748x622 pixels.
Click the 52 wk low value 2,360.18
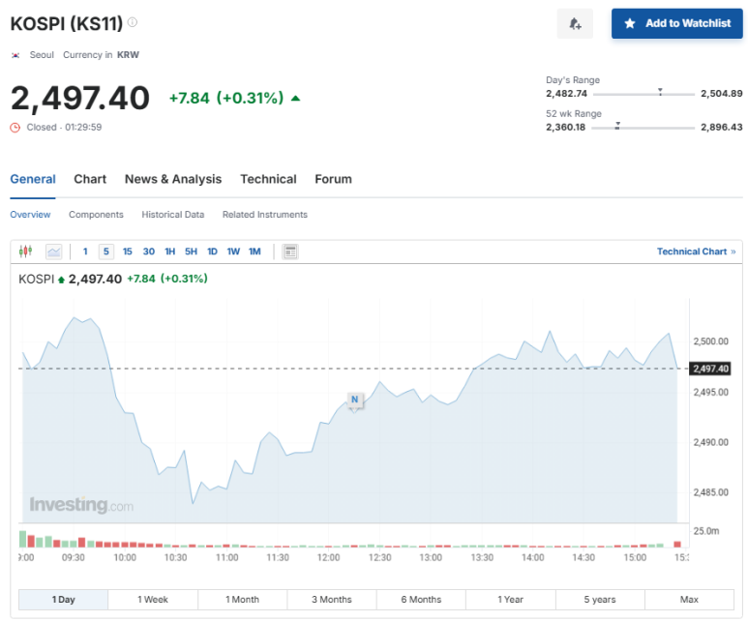[x=566, y=128]
